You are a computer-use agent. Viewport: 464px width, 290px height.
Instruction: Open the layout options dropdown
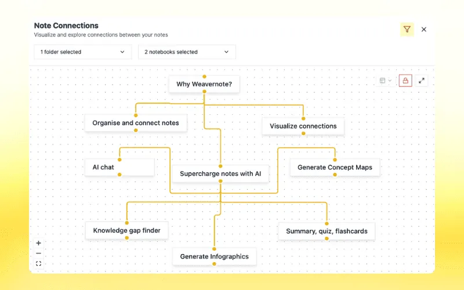pos(385,81)
